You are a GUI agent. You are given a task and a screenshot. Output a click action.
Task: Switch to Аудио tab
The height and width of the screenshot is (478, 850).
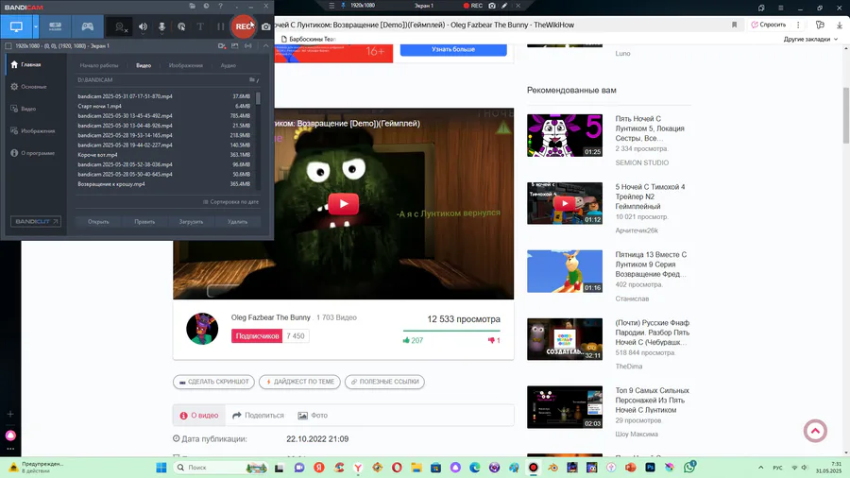[229, 65]
